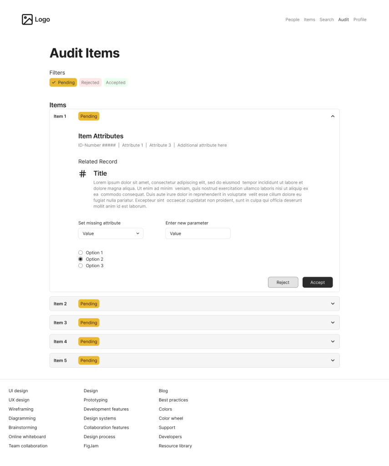Open the Set missing attribute Value dropdown

point(111,233)
